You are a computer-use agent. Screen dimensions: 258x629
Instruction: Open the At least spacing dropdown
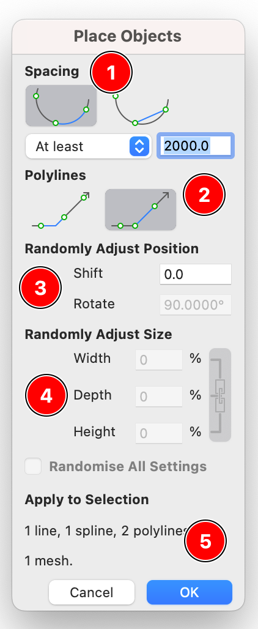click(88, 146)
